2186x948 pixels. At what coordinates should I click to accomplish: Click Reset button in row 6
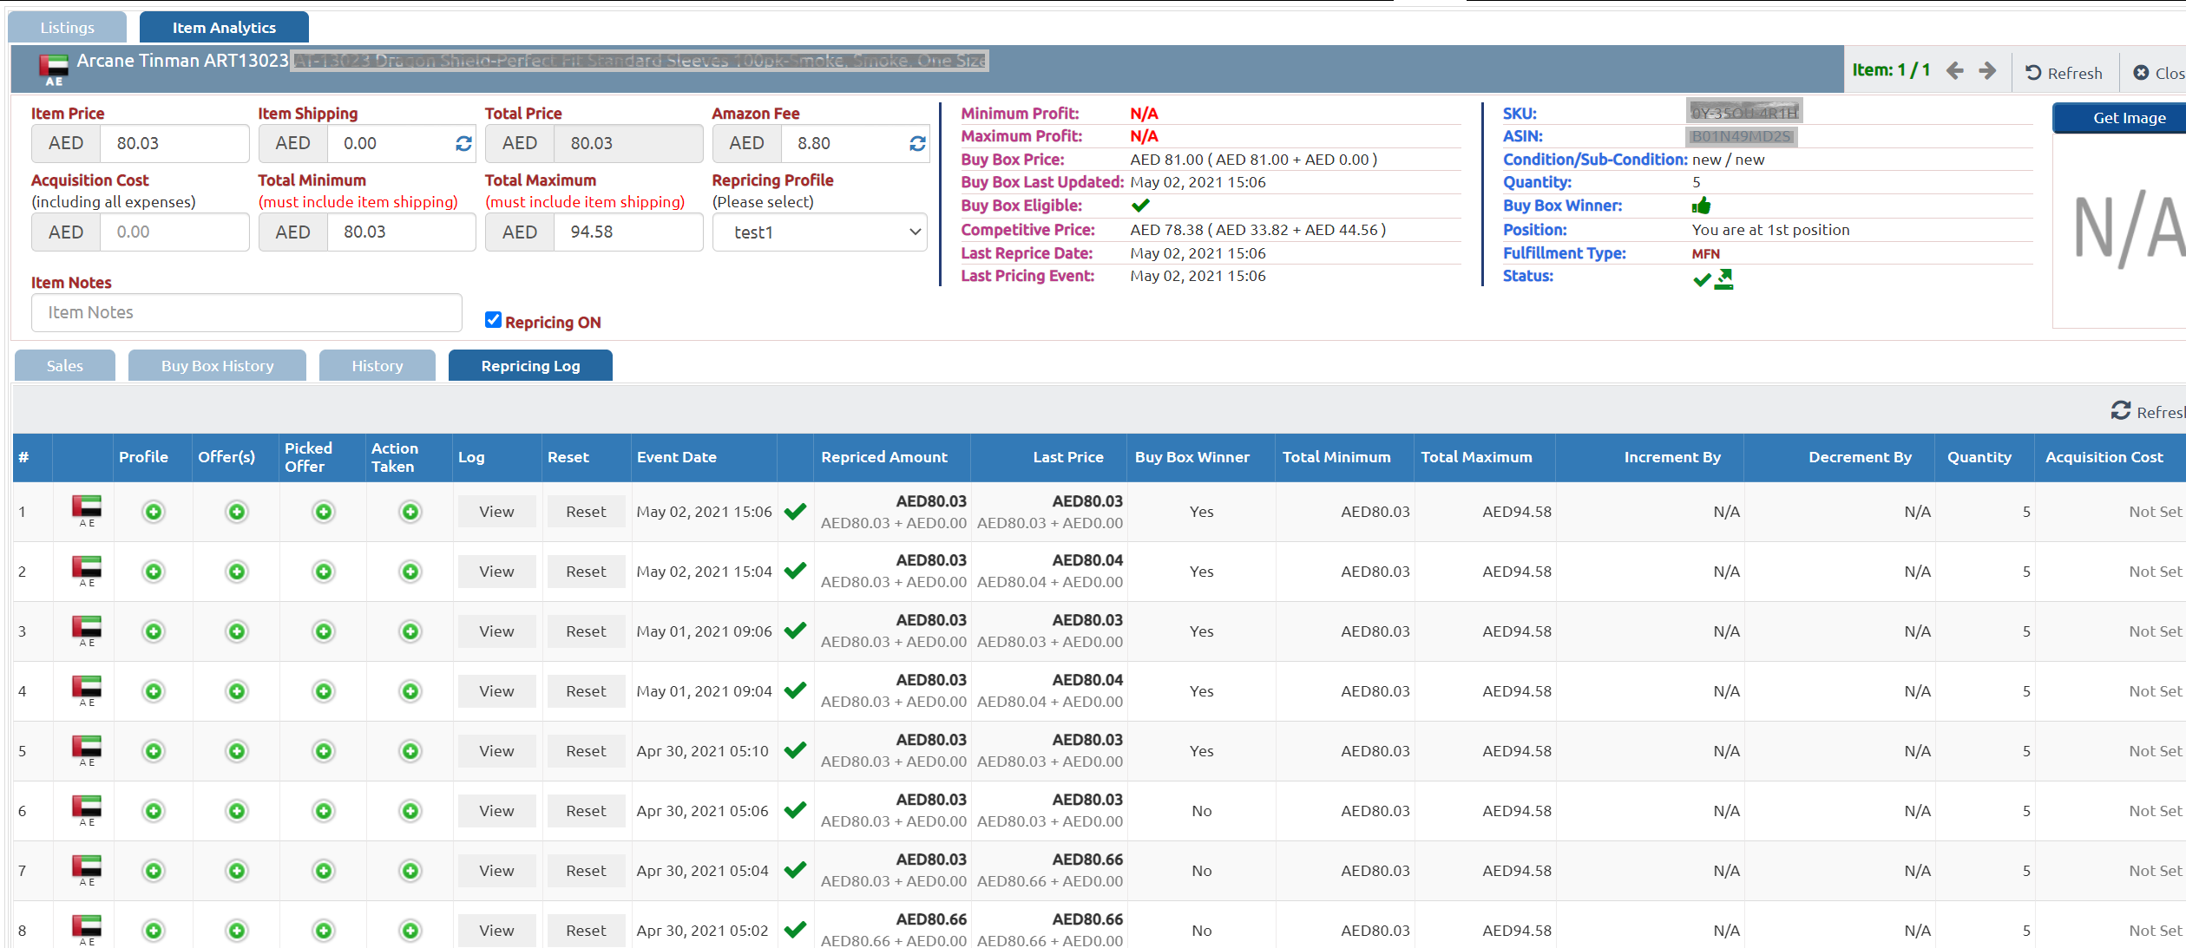coord(586,811)
